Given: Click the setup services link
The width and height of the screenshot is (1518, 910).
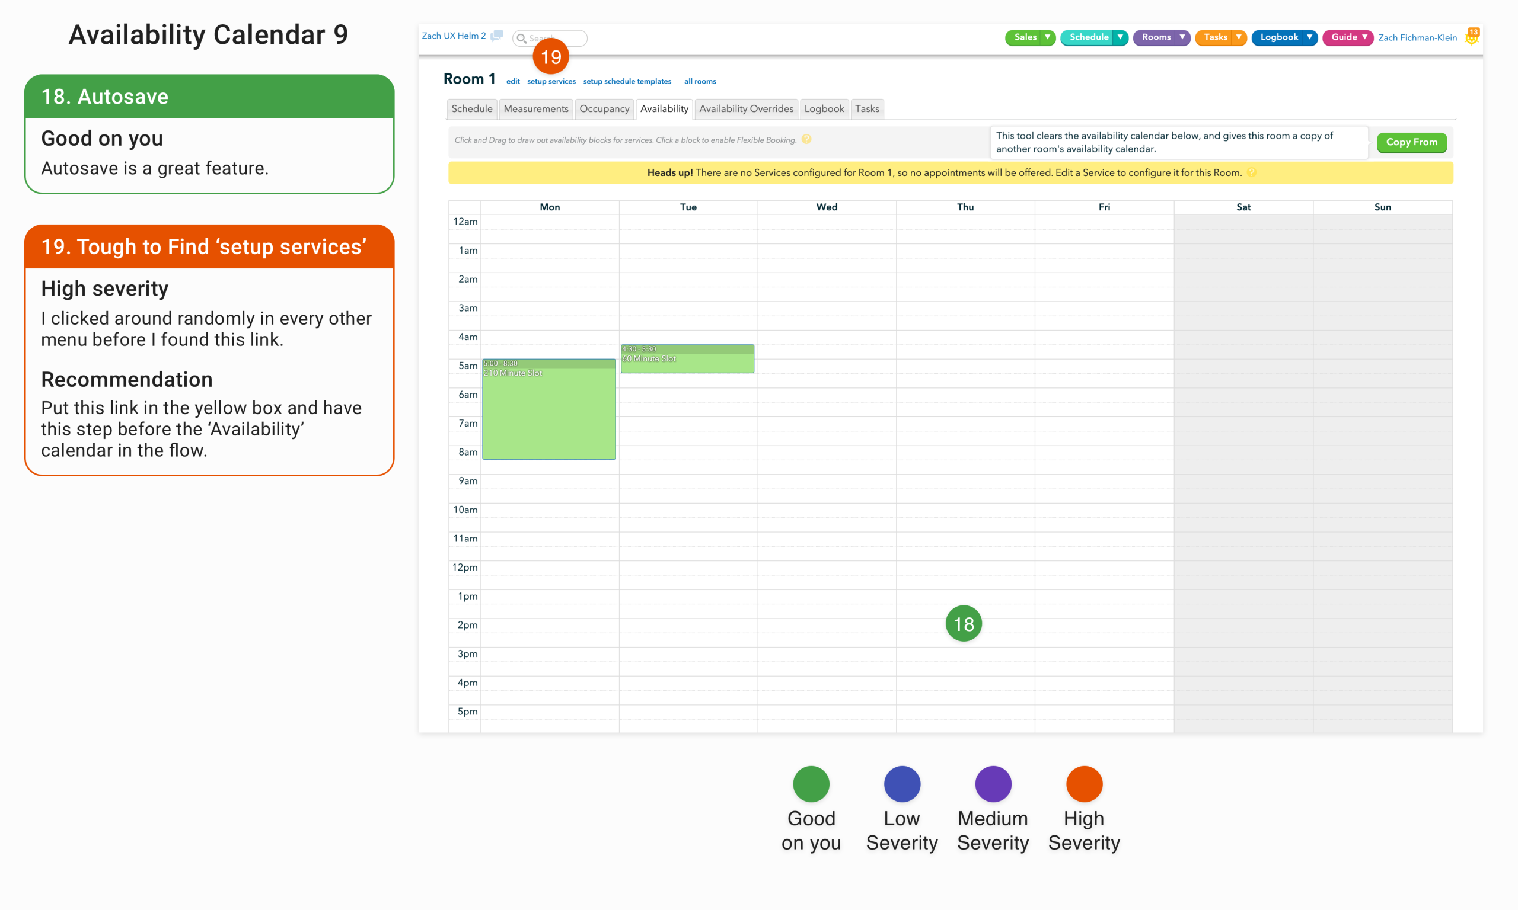Looking at the screenshot, I should [x=551, y=82].
